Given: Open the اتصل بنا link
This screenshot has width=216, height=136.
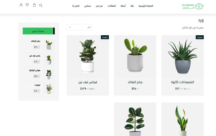Looking at the screenshot, I should (x=76, y=6).
